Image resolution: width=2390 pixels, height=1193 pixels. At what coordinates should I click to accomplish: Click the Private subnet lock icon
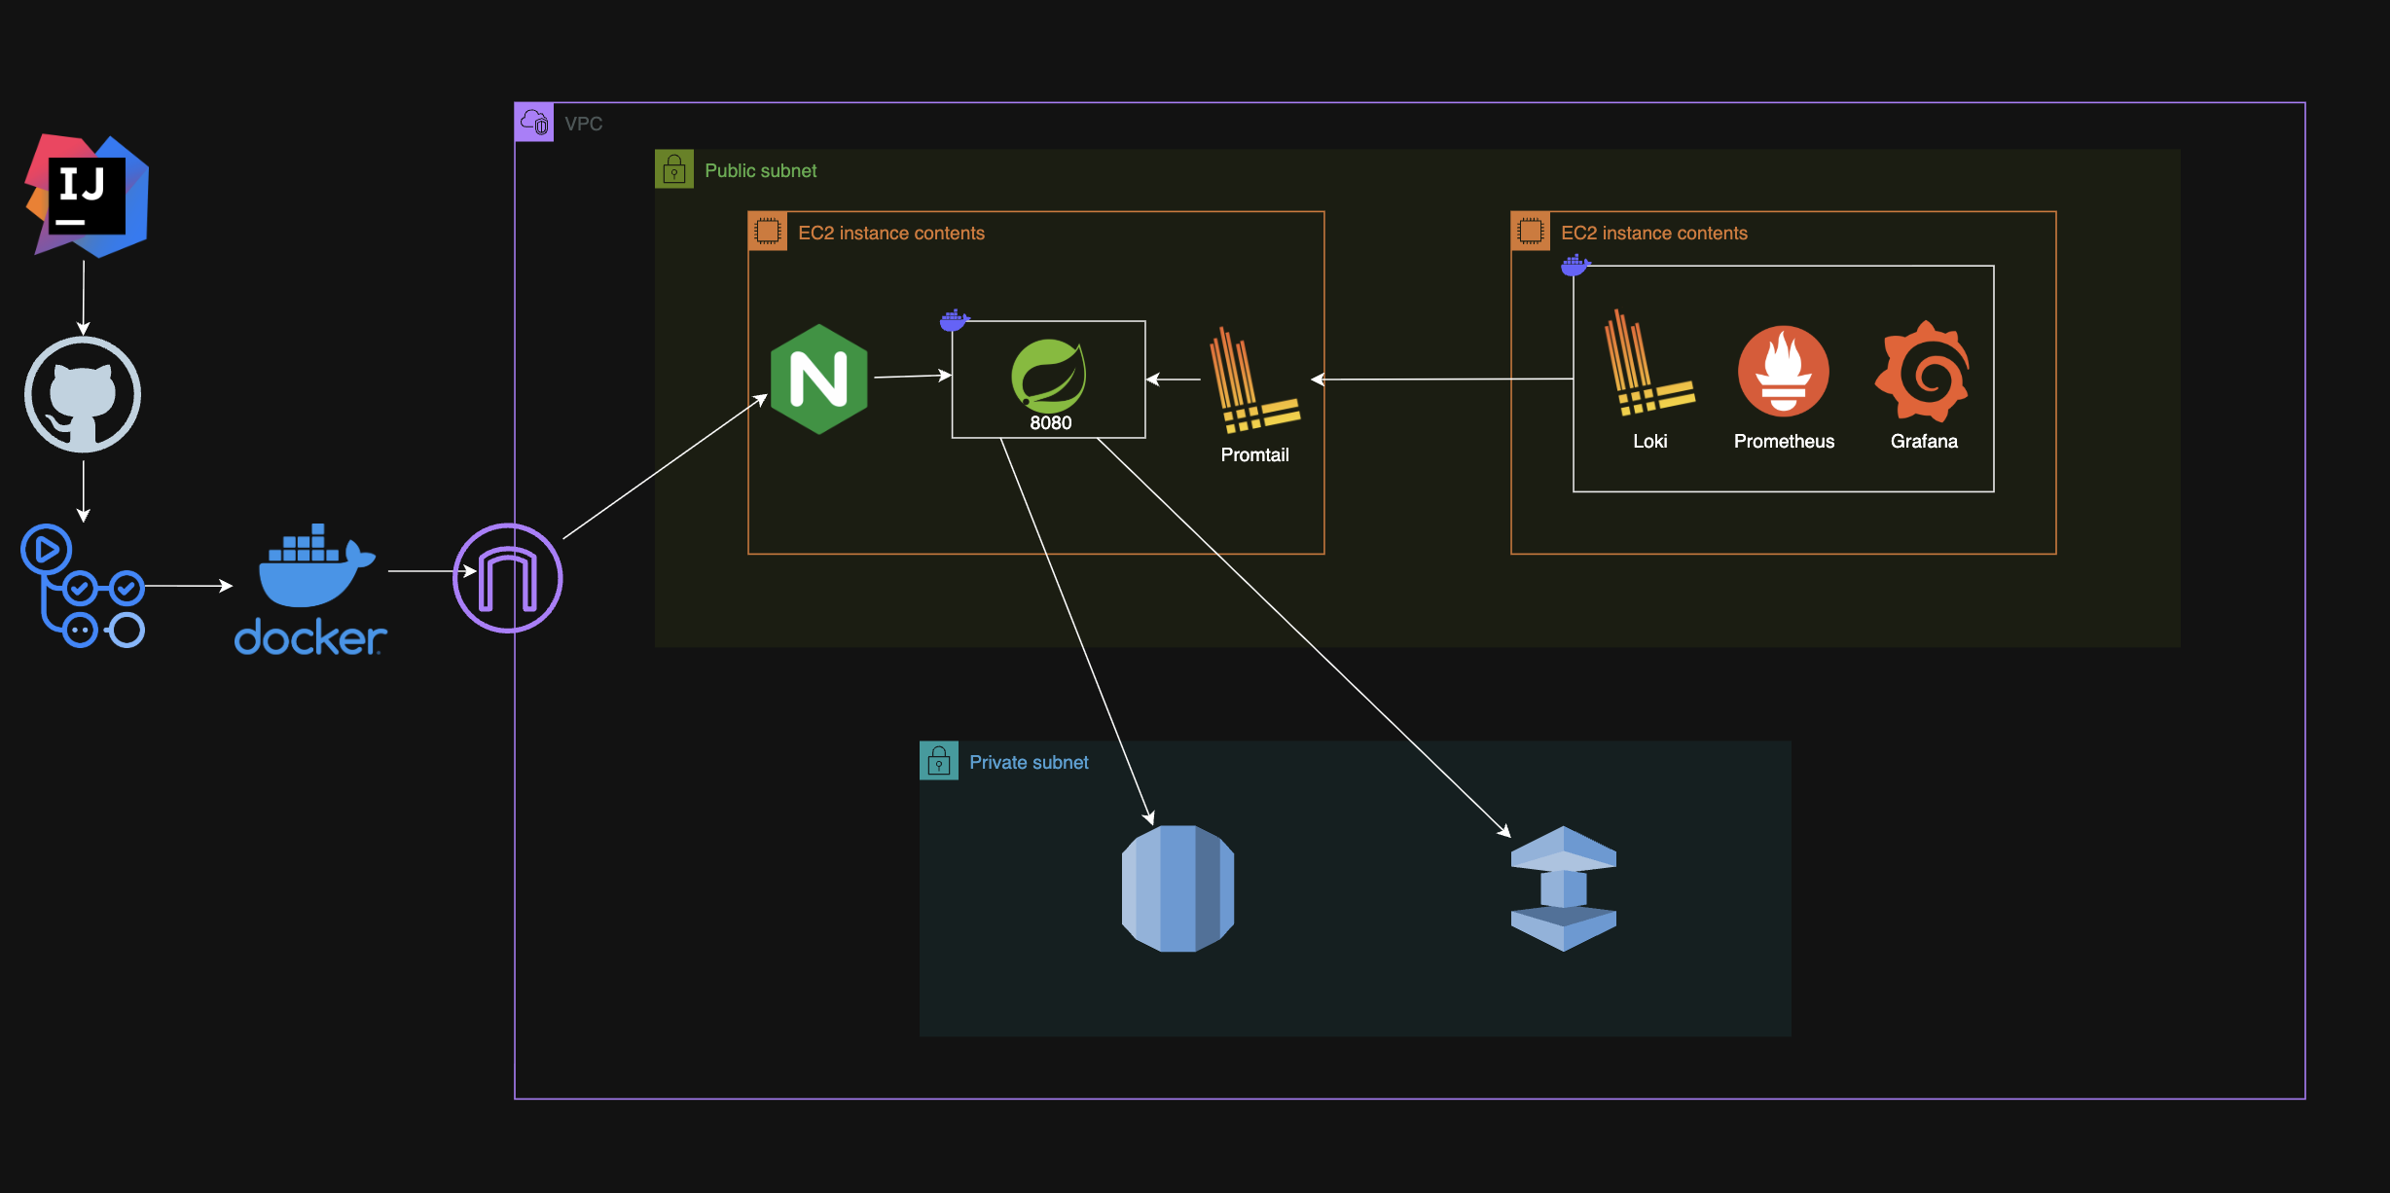(939, 761)
